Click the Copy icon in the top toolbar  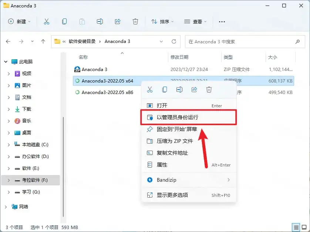coord(64,21)
